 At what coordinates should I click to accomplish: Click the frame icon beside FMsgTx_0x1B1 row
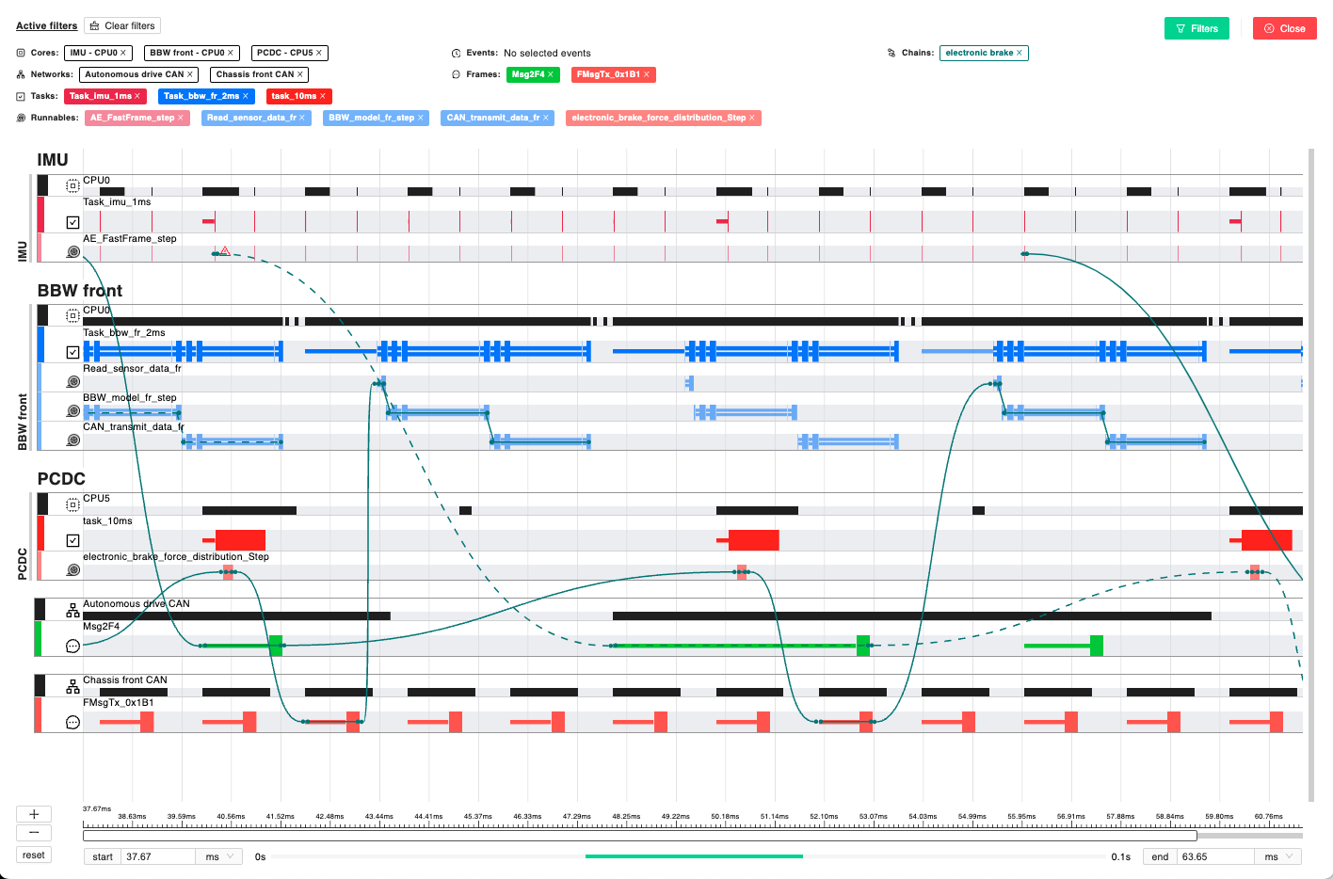point(72,722)
